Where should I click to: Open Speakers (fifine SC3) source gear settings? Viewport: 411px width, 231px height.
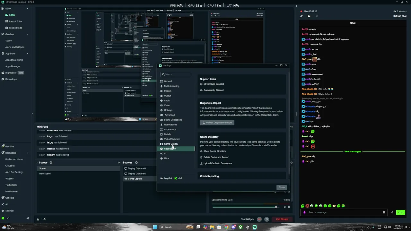coord(289,207)
